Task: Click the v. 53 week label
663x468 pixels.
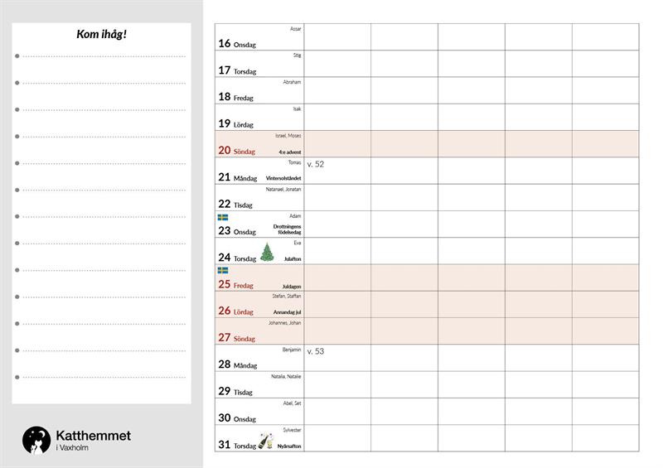Action: tap(316, 351)
